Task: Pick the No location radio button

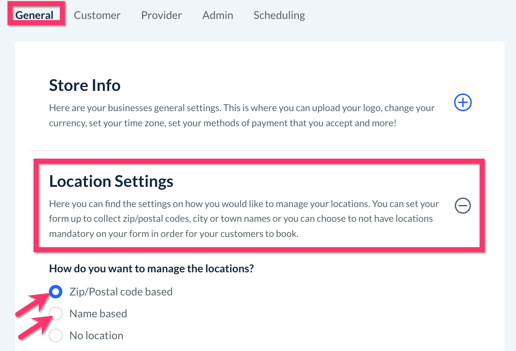Action: tap(56, 335)
